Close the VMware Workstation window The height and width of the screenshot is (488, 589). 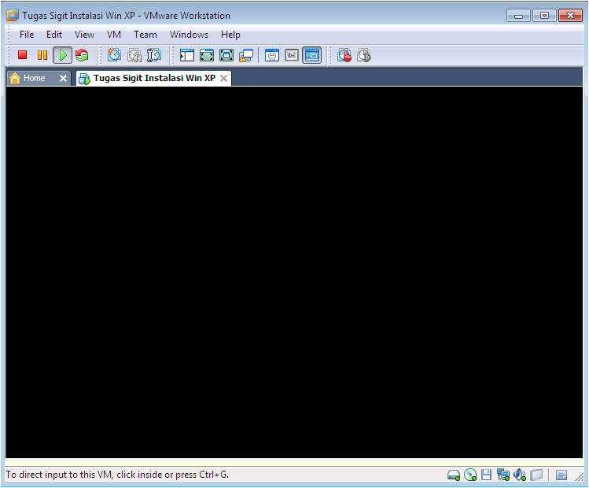570,16
